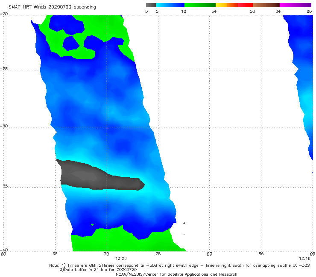Click the swath time '13:26'
Viewport: 316px width, 277px height.
click(x=121, y=259)
